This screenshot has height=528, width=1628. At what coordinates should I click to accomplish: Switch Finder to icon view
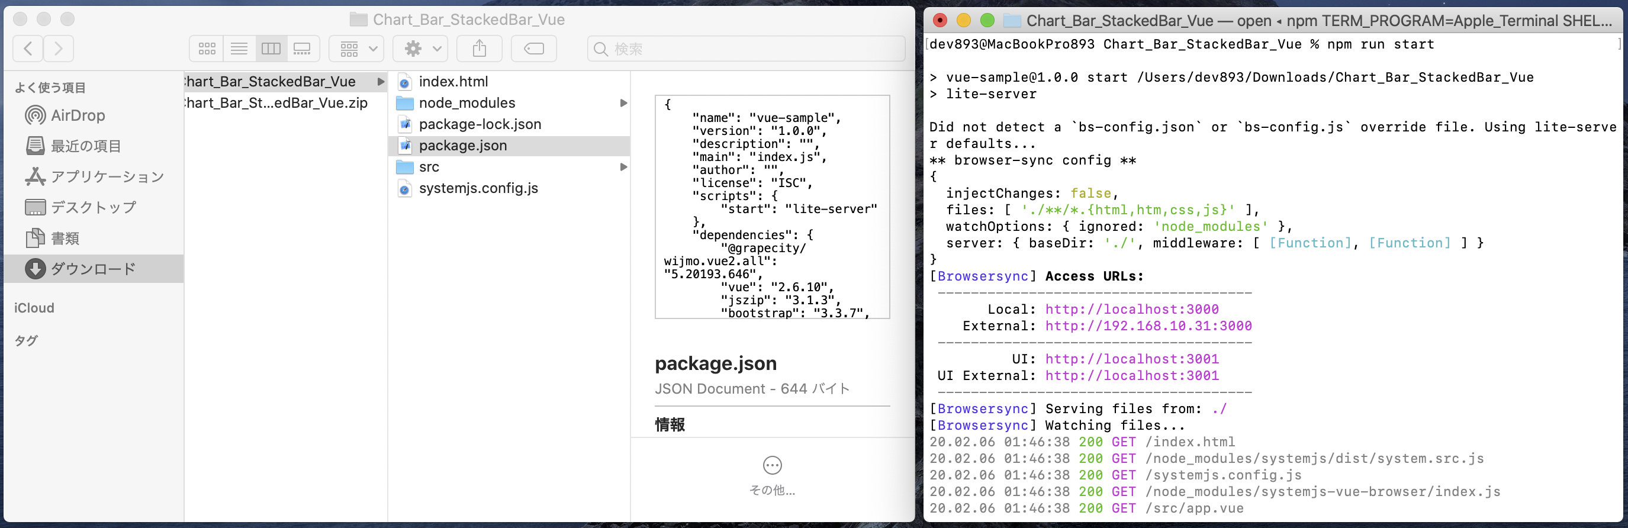coord(207,49)
